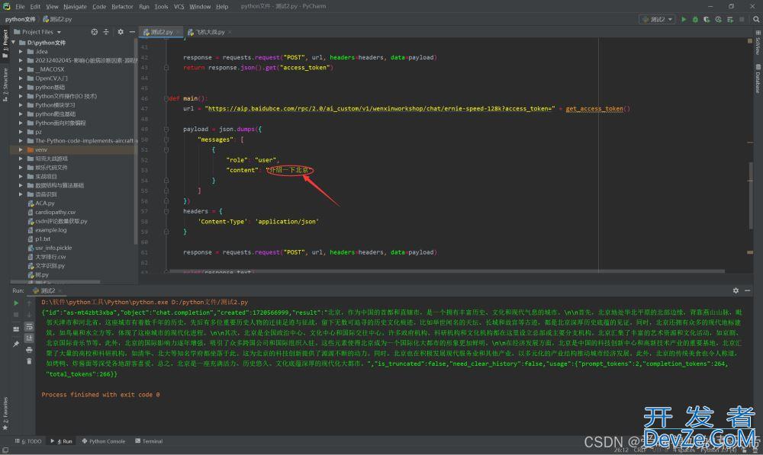Start the green Debug bug icon
Screen dimensions: 763x455
(x=695, y=20)
